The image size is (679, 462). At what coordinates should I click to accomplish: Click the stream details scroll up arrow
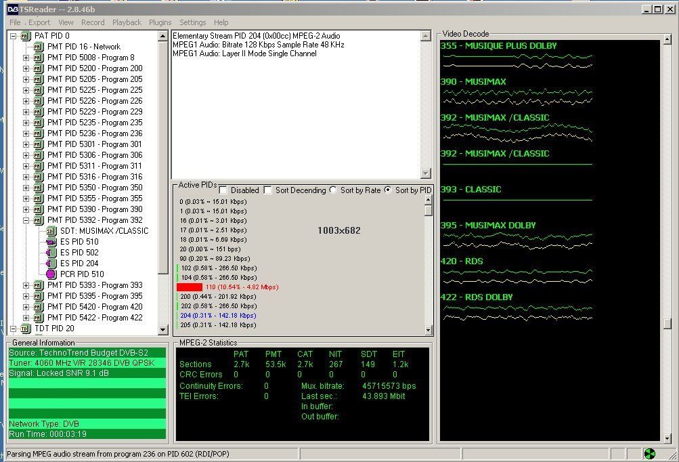[426, 36]
